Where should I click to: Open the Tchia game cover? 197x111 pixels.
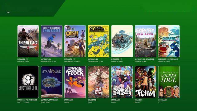click(x=146, y=82)
